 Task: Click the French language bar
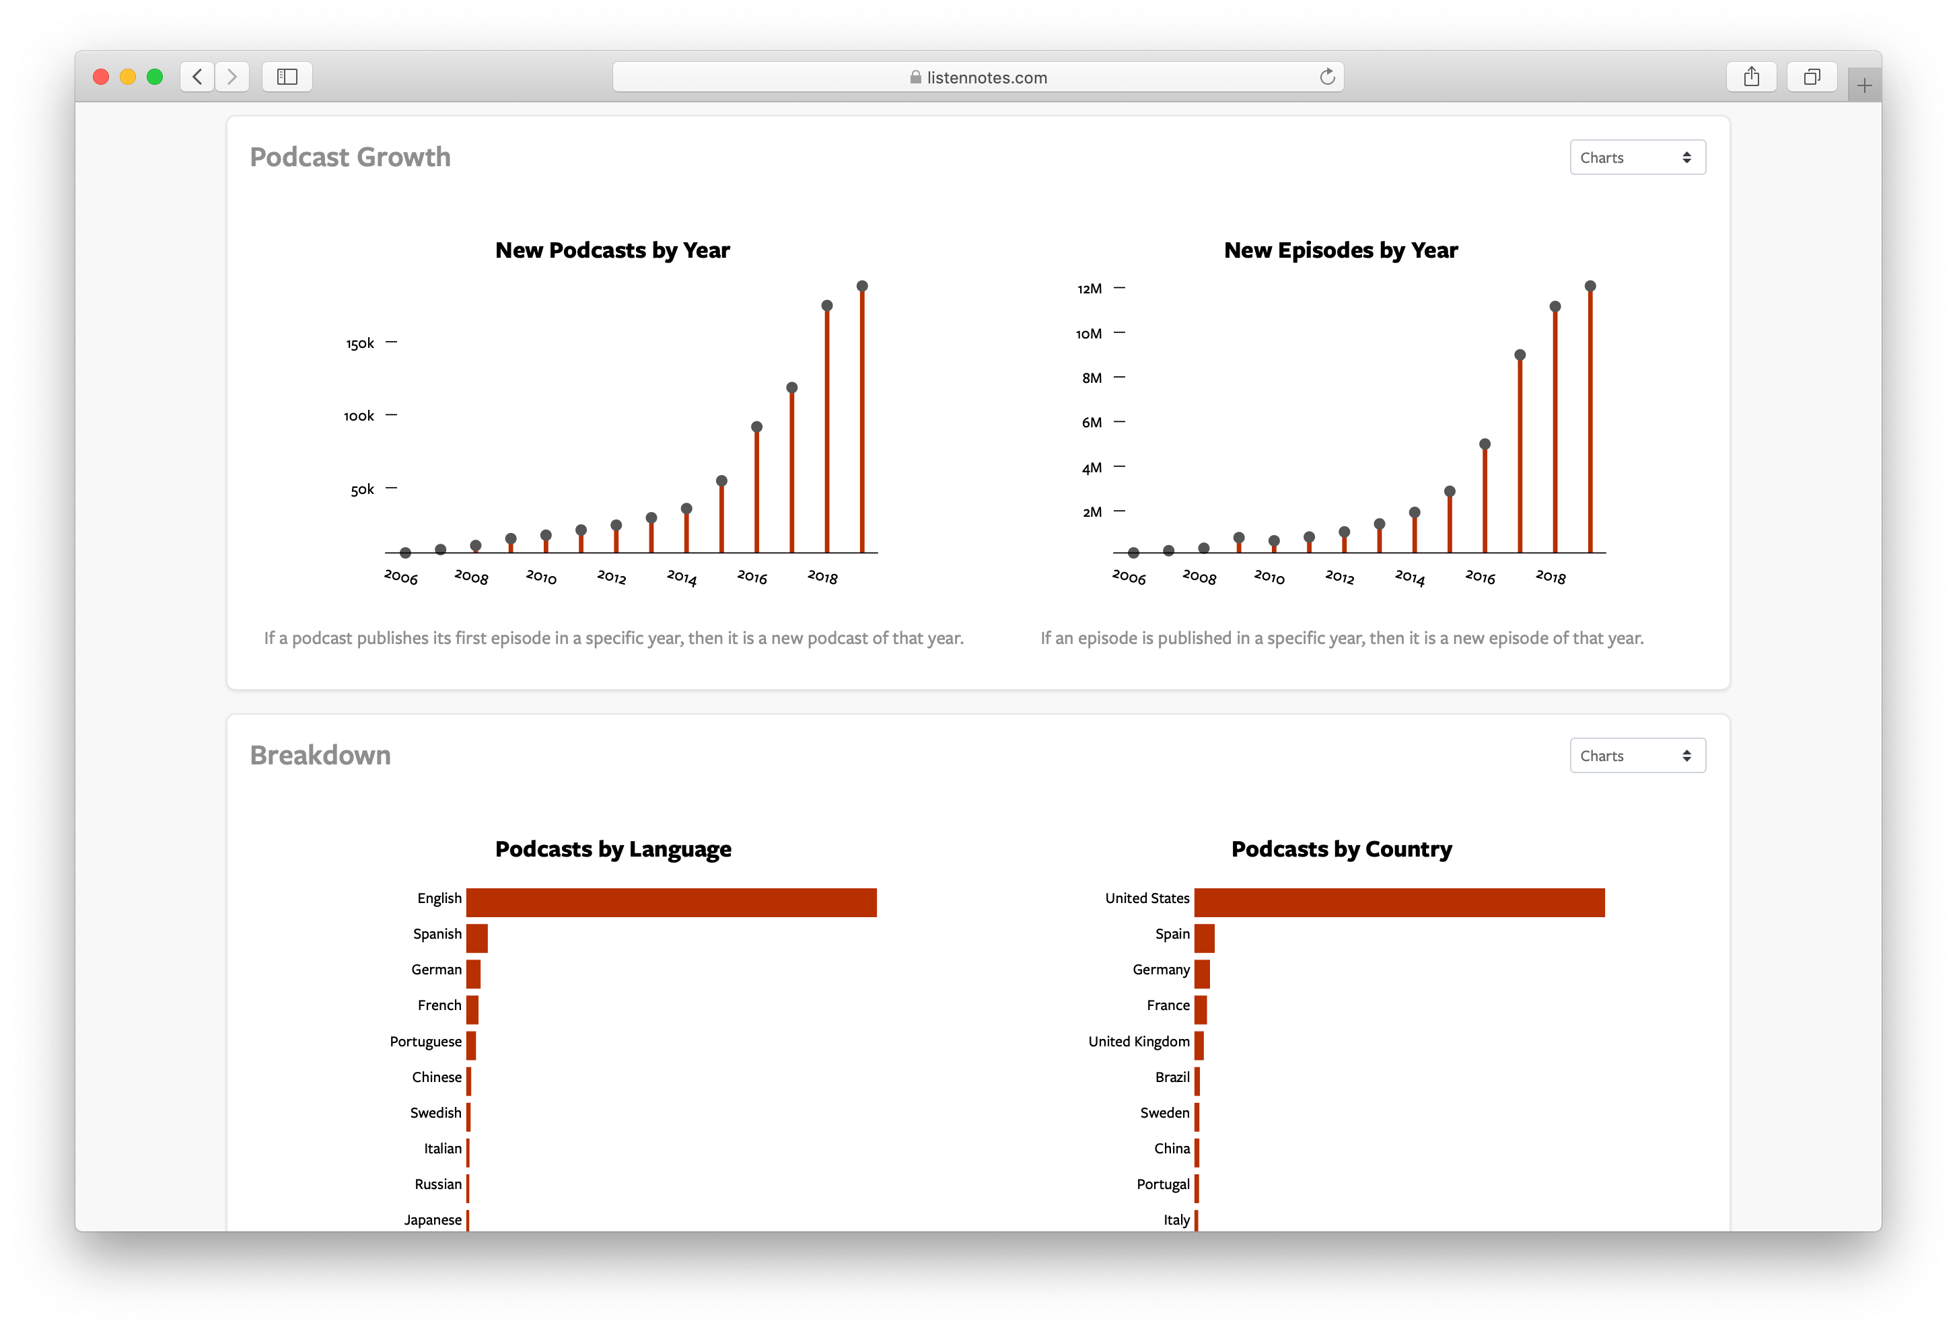pos(472,1009)
